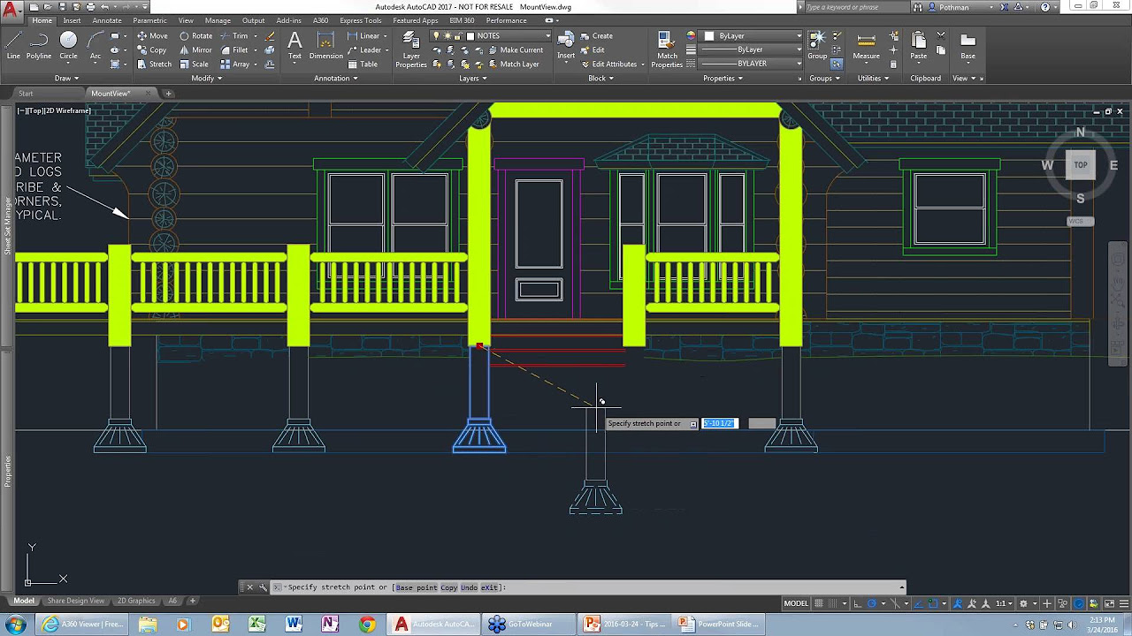The height and width of the screenshot is (636, 1132).
Task: Select the Circle tool
Action: (x=68, y=46)
